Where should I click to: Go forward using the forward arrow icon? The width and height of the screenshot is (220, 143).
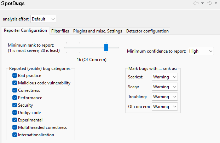pos(209,3)
